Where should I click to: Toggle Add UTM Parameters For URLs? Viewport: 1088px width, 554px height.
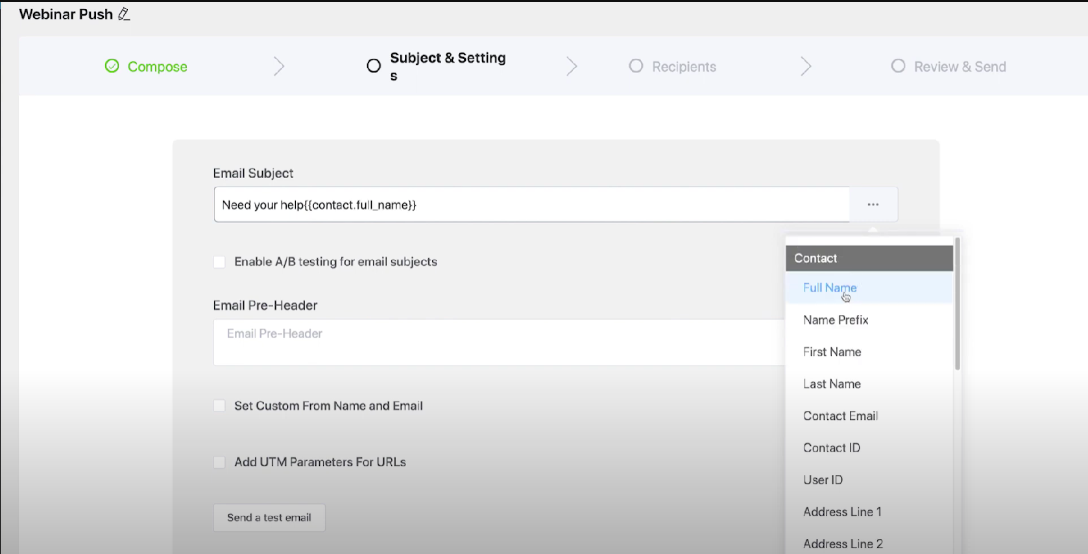[x=219, y=462]
